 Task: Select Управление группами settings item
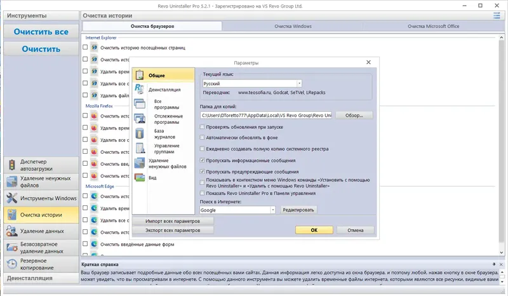click(x=166, y=149)
